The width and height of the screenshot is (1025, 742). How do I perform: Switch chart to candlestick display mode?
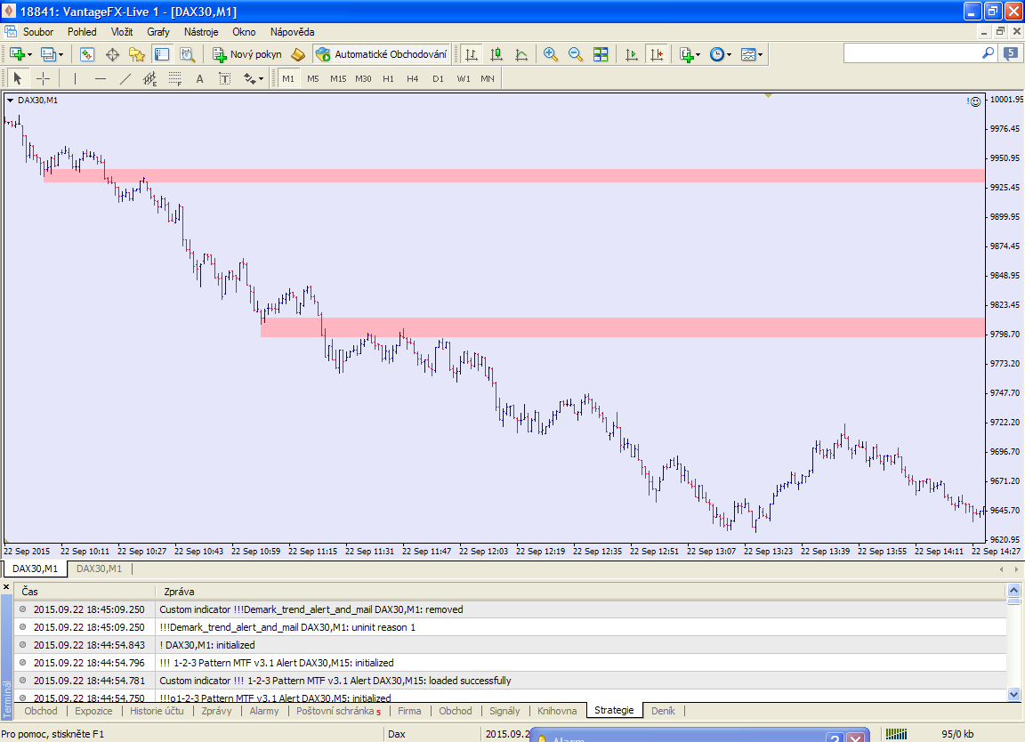coord(496,54)
